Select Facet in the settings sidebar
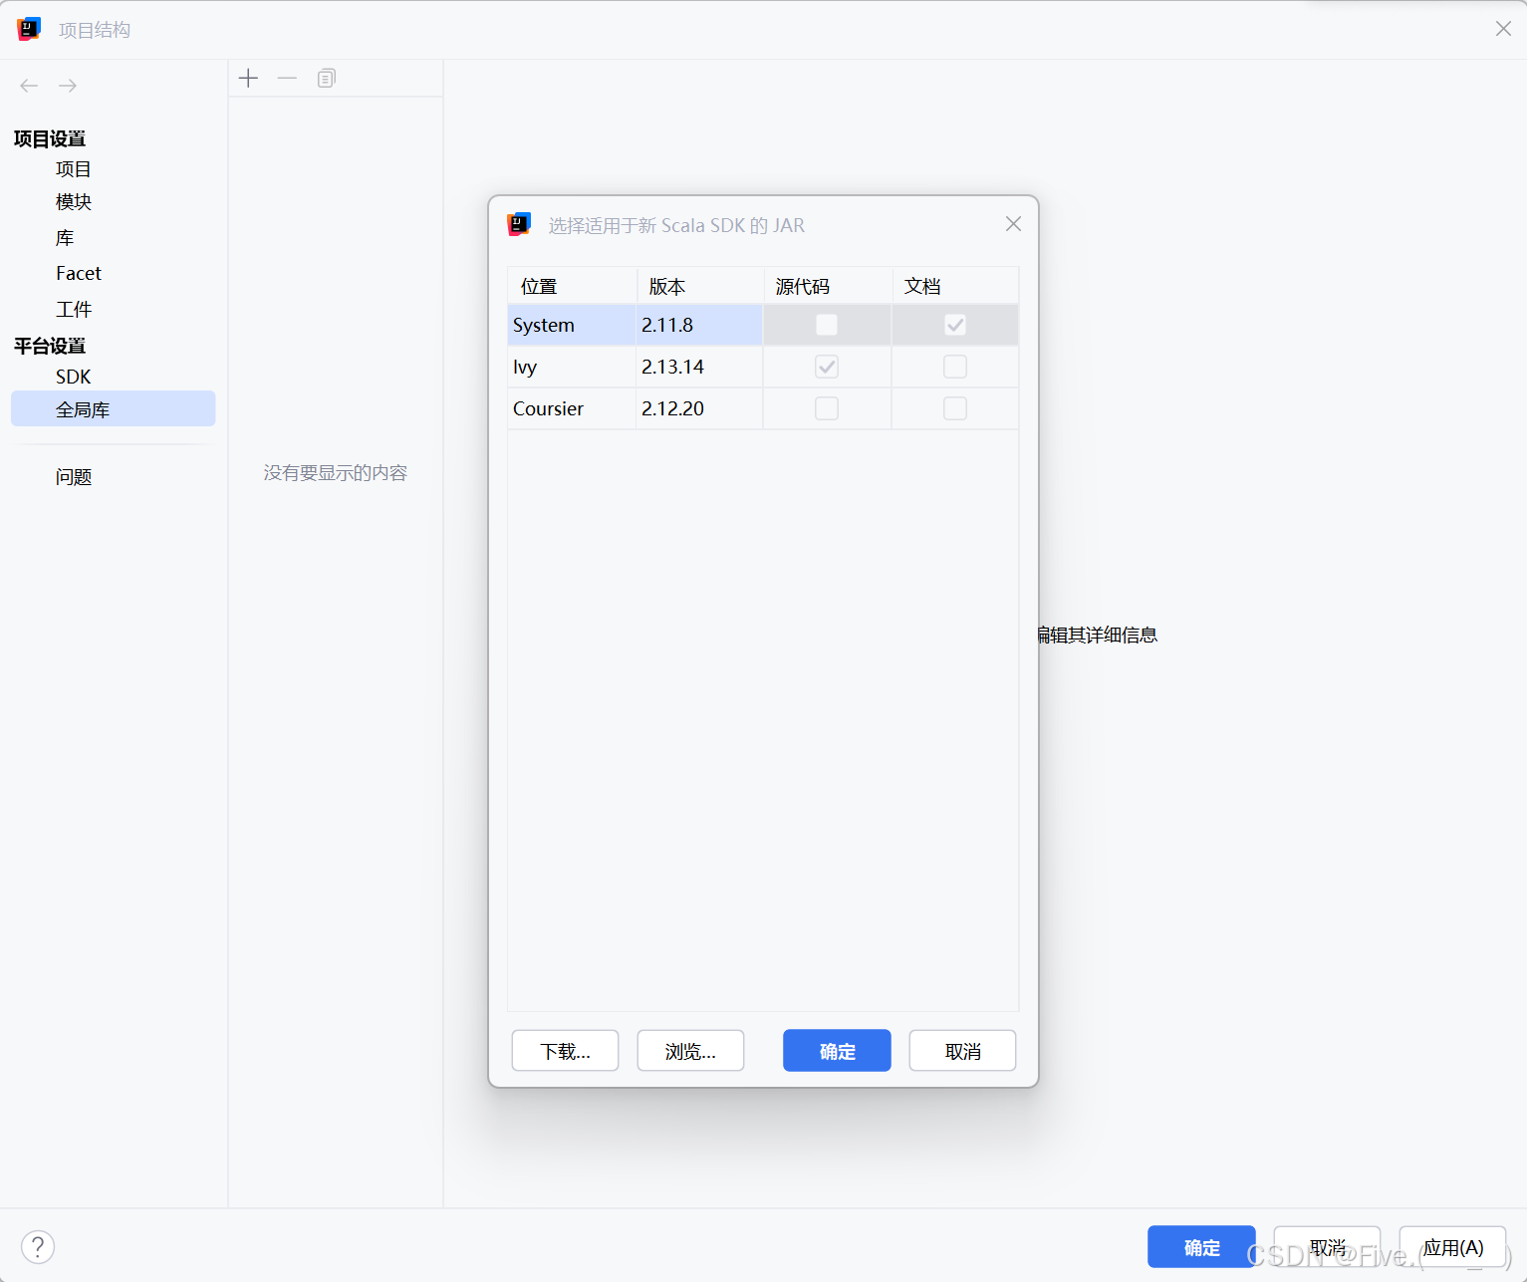This screenshot has height=1282, width=1527. click(79, 273)
